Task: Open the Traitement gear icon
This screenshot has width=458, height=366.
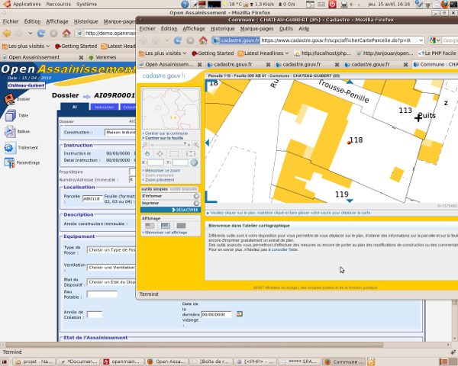Action: 8,148
